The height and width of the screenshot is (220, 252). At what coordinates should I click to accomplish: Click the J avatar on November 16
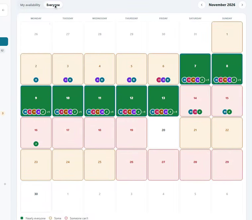(x=36, y=144)
